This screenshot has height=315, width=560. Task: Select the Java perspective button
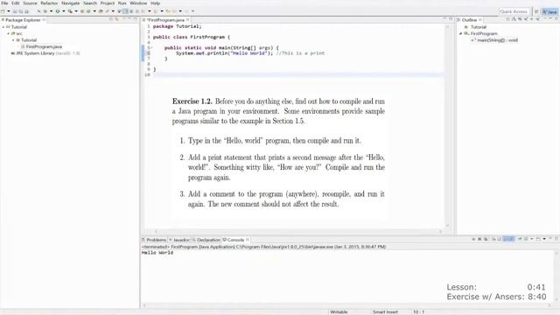pos(549,11)
